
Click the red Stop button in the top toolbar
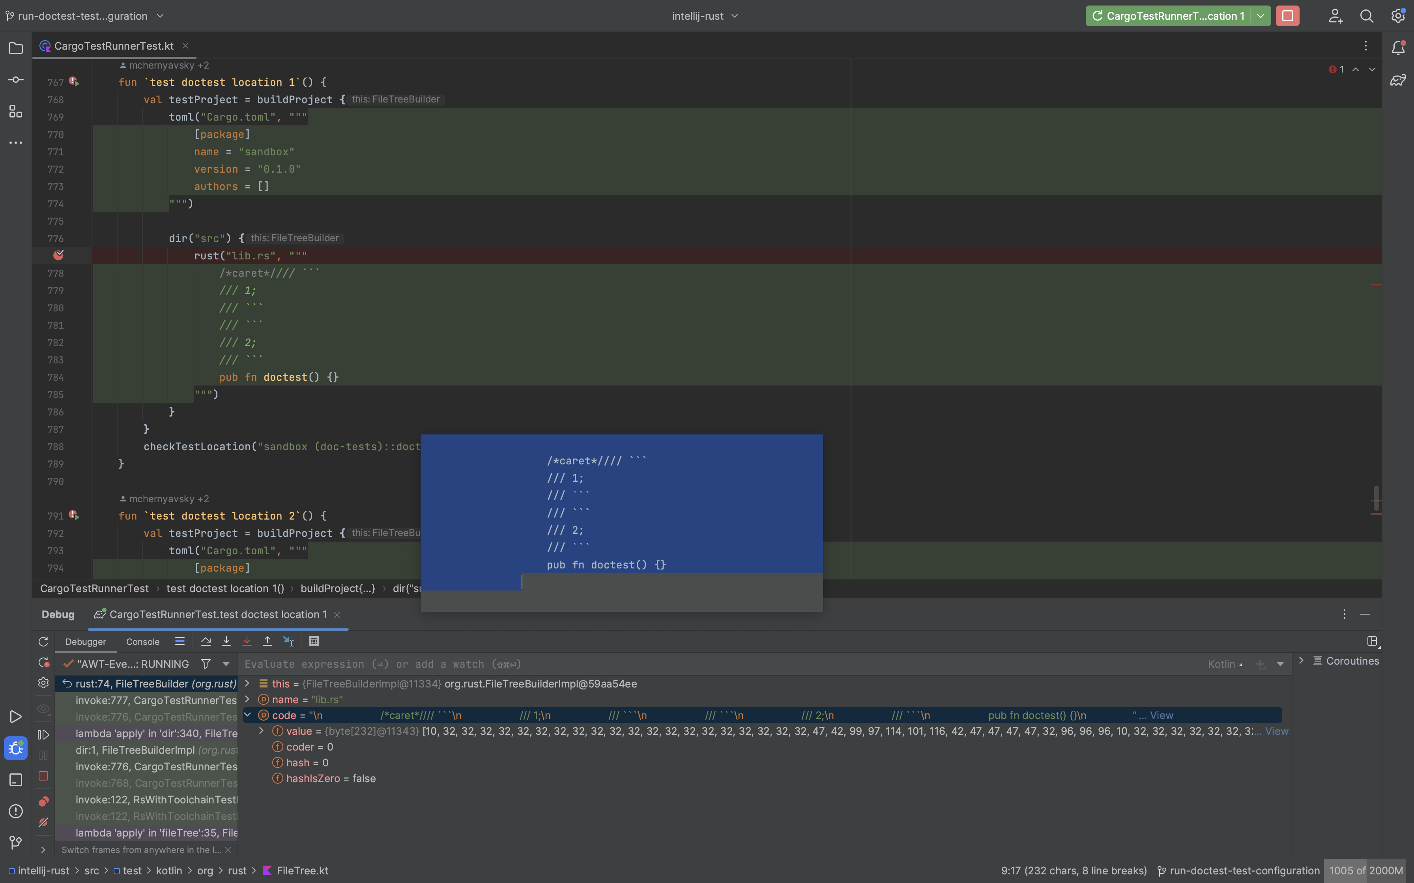click(x=1288, y=16)
